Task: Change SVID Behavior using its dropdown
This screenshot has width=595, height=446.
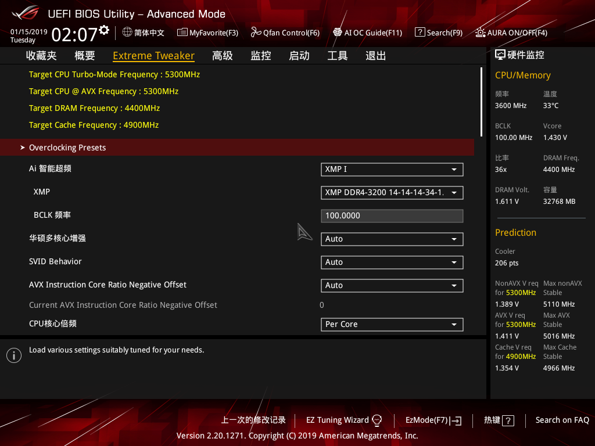Action: click(392, 262)
